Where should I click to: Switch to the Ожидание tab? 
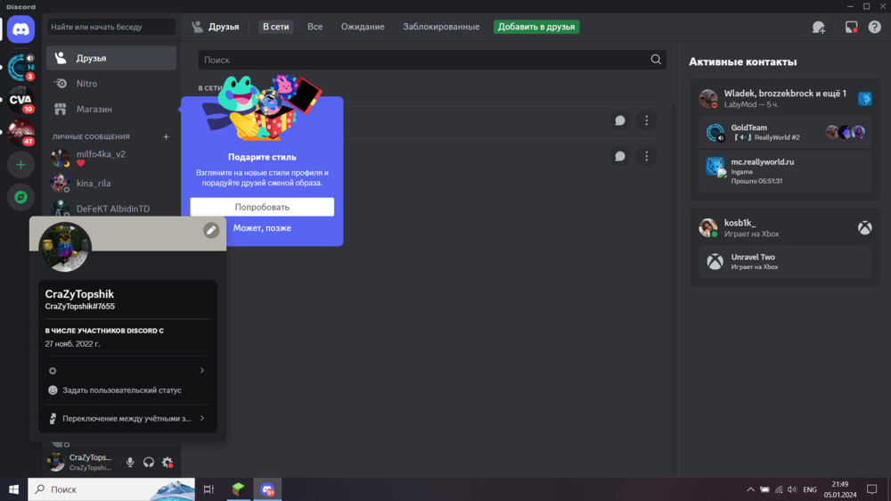click(x=363, y=27)
